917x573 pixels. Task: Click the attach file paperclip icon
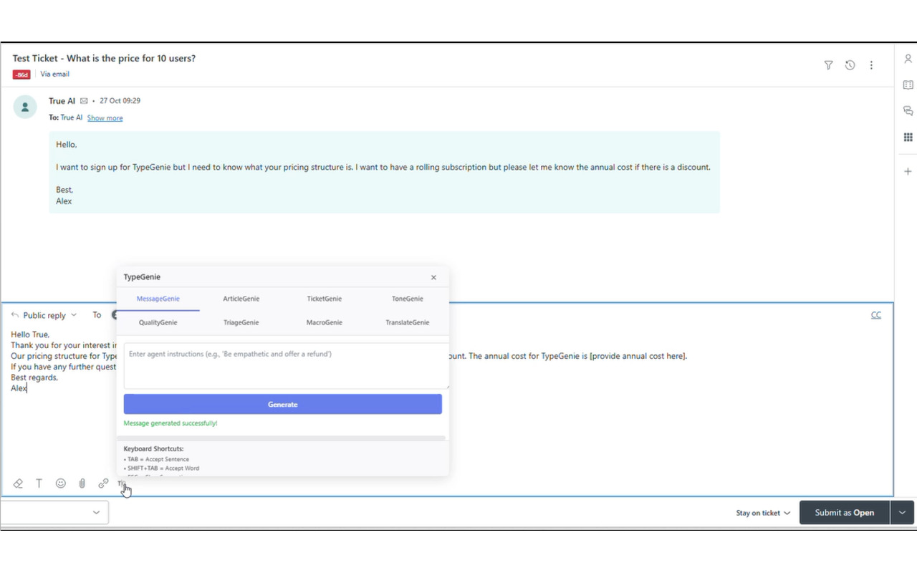pos(82,483)
